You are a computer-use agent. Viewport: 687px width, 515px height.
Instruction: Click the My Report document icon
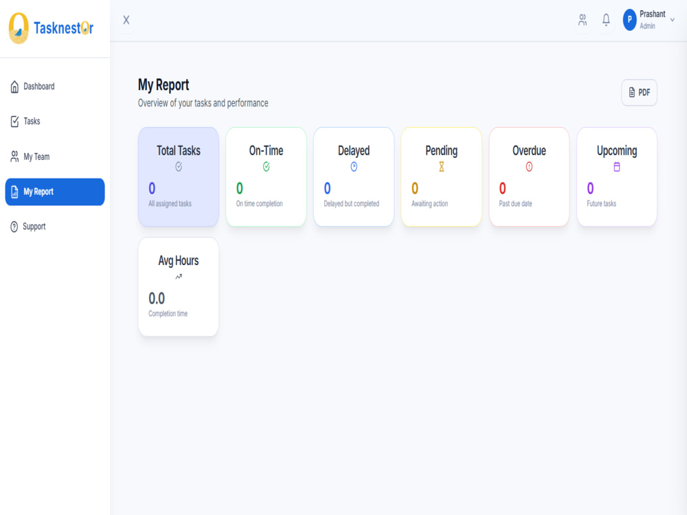14,192
